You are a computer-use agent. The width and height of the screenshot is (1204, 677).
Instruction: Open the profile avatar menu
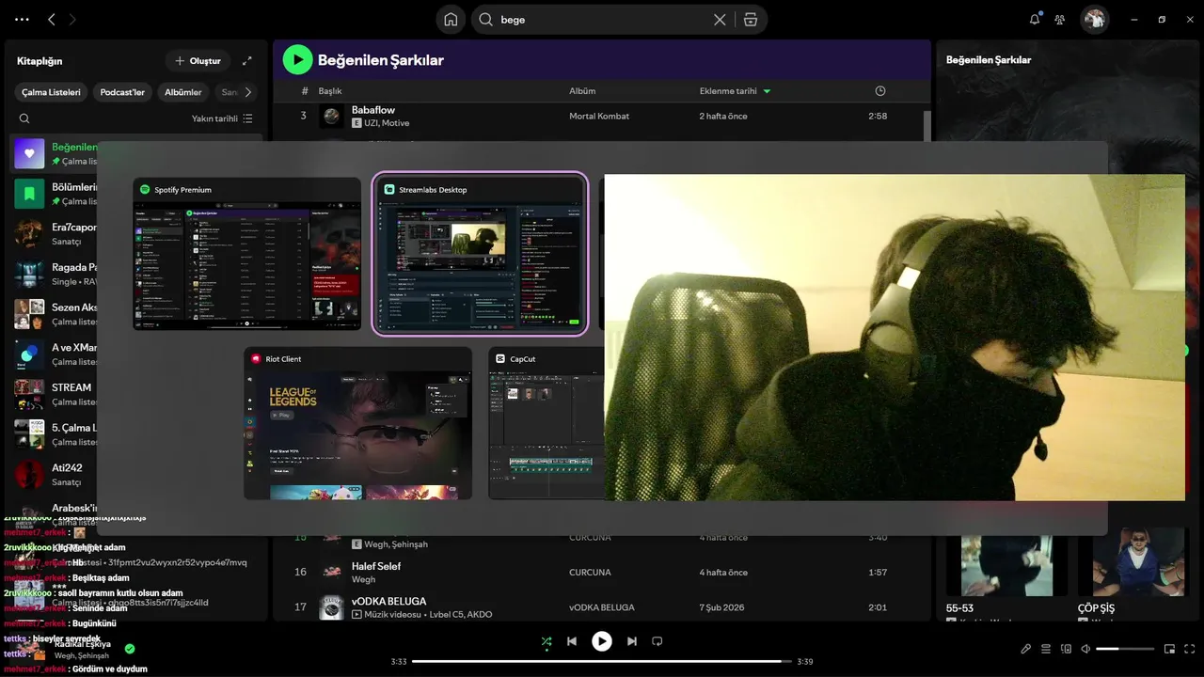(x=1094, y=19)
